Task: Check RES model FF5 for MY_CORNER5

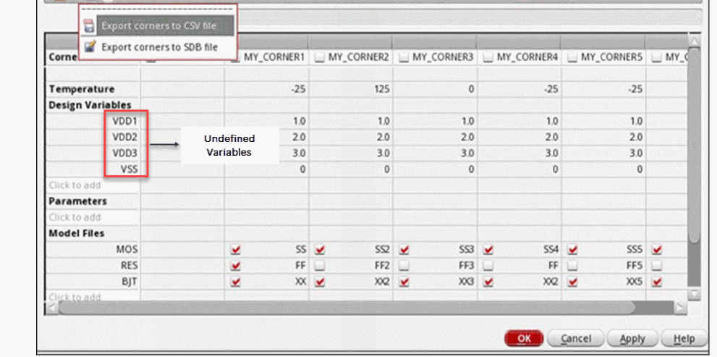Action: [572, 266]
